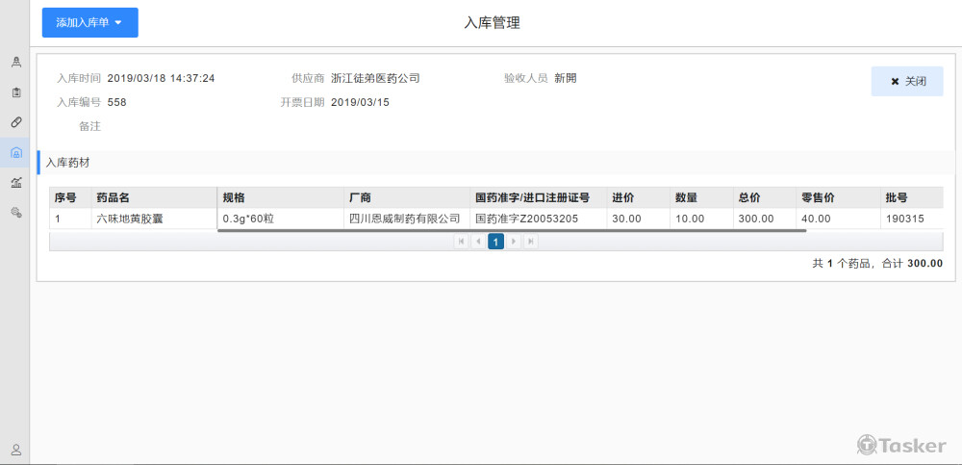Screen dimensions: 962x465
Task: Click the 入库药材 section heading
Action: pyautogui.click(x=68, y=163)
